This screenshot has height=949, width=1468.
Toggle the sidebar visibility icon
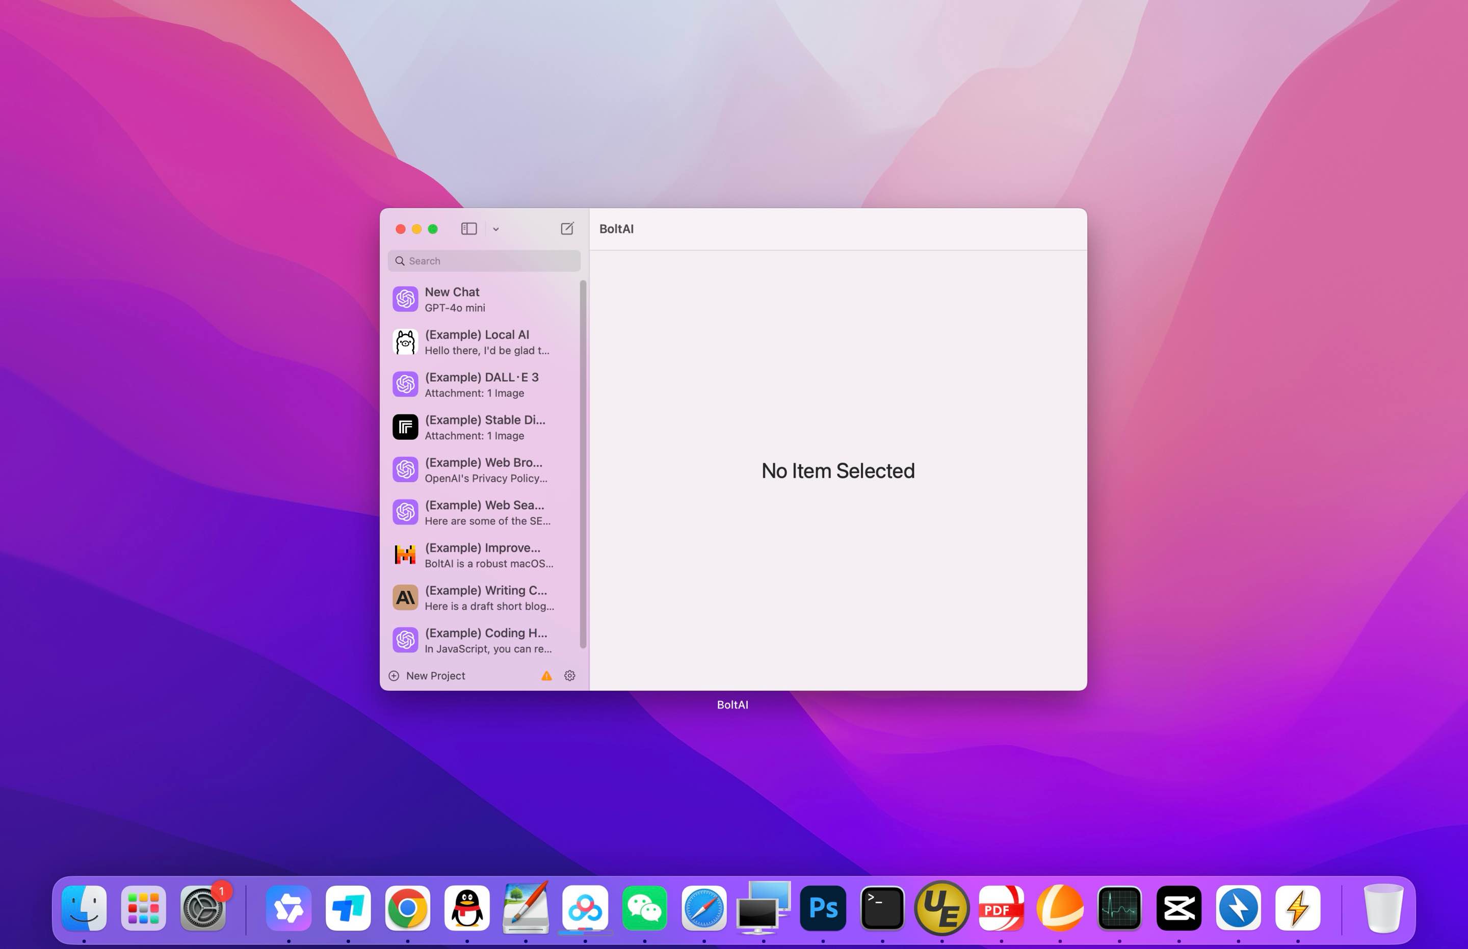click(469, 229)
